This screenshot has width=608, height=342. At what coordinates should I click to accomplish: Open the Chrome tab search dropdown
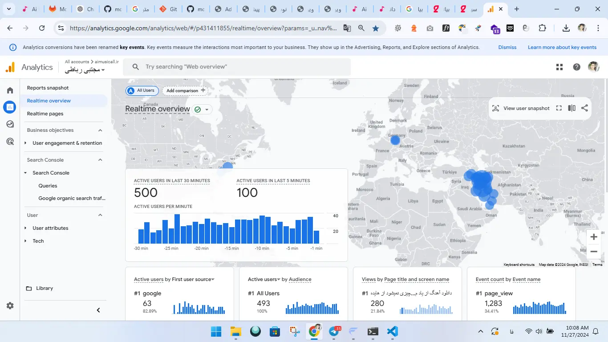(9, 9)
